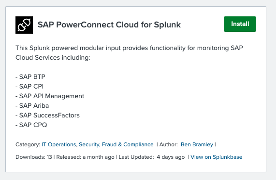This screenshot has height=180, width=276.
Task: Follow the View on Splunkbase link
Action: [x=217, y=157]
